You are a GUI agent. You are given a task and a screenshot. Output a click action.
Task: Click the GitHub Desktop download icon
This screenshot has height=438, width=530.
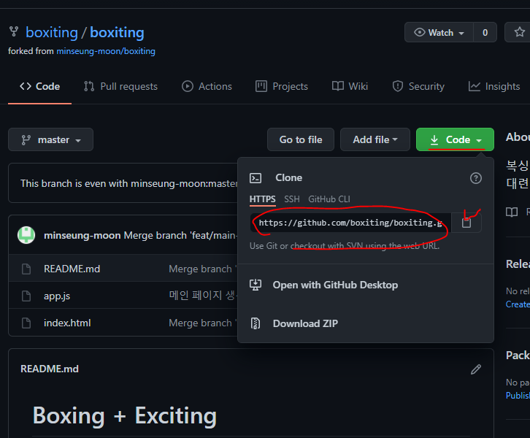[256, 285]
